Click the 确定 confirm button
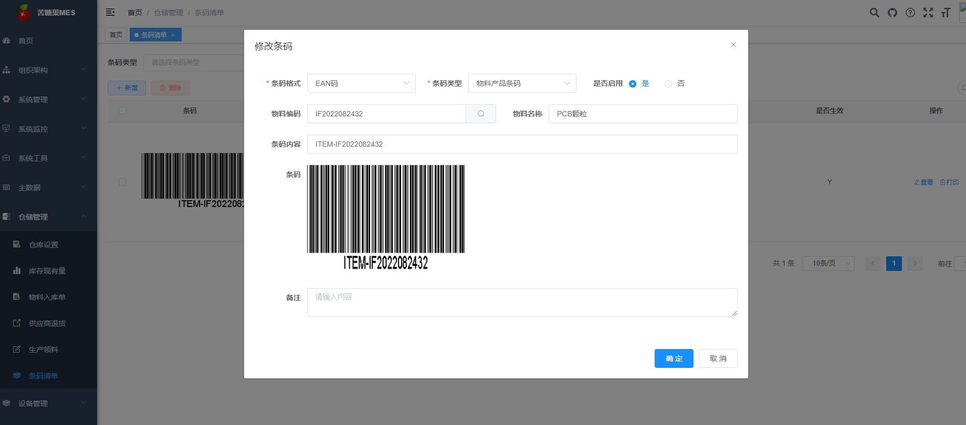The width and height of the screenshot is (966, 425). (674, 358)
